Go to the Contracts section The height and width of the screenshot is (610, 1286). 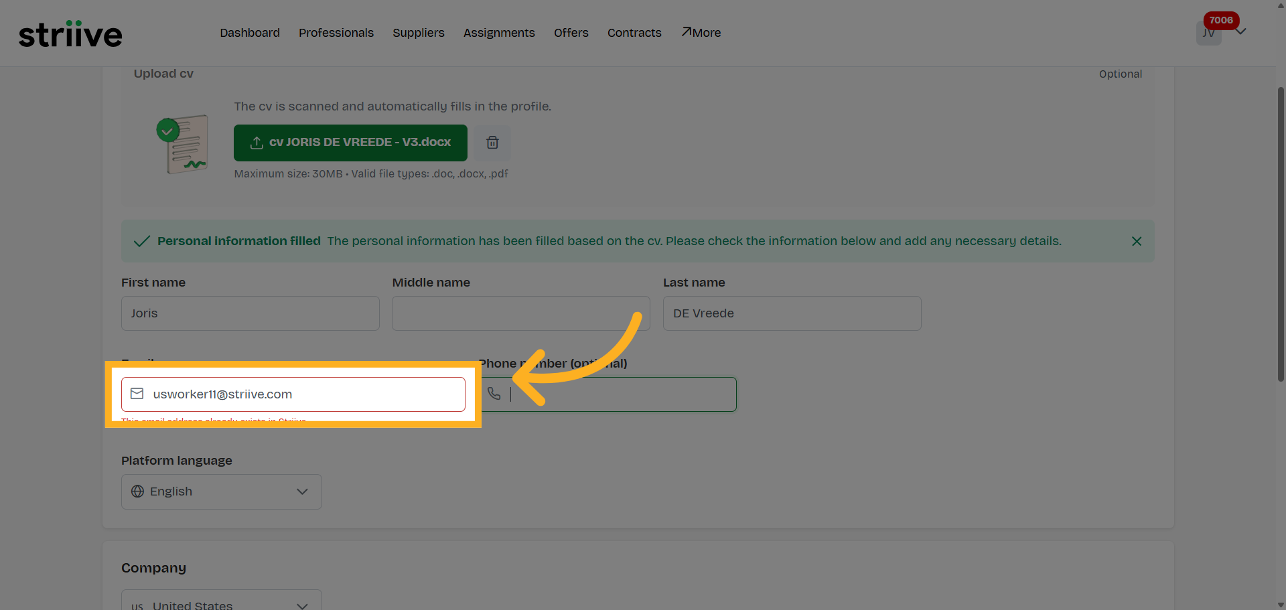point(634,33)
